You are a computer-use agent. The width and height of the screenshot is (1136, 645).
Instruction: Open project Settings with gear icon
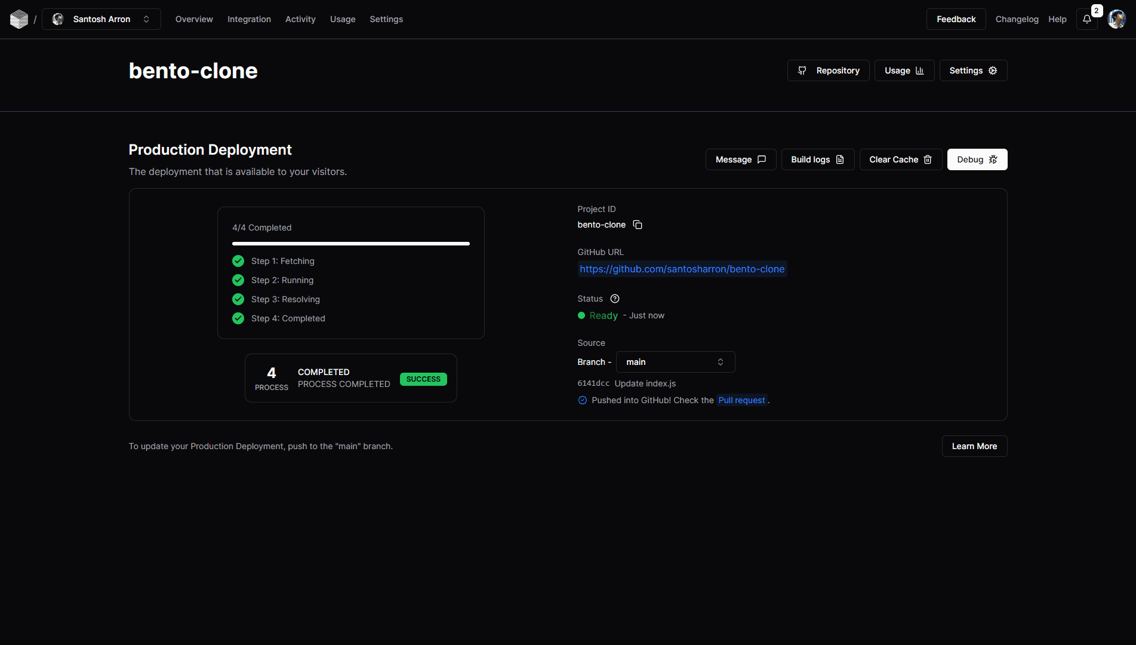(973, 70)
